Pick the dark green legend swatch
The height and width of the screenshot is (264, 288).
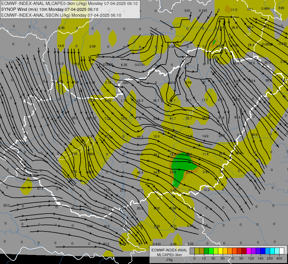207,251
